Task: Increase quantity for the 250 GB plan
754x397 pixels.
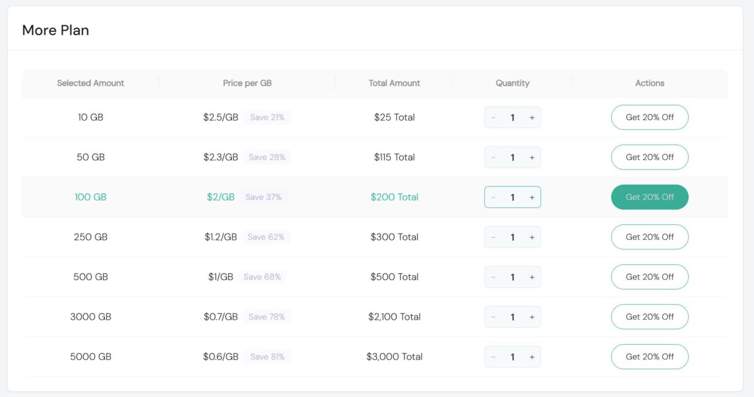Action: (x=532, y=237)
